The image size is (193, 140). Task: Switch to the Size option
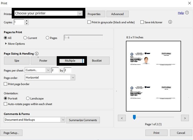pos(17,61)
